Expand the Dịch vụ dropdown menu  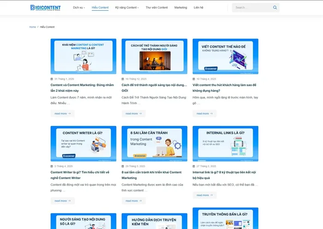click(x=79, y=8)
